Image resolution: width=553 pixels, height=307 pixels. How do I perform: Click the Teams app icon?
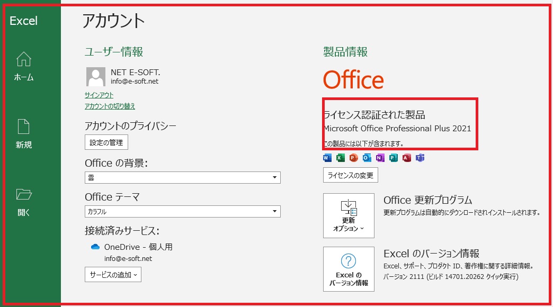420,158
